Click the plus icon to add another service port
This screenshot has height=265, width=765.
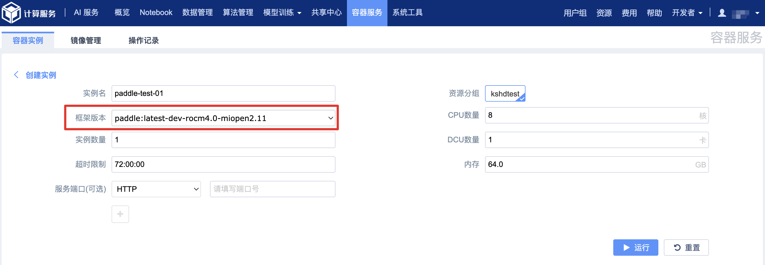pyautogui.click(x=120, y=214)
